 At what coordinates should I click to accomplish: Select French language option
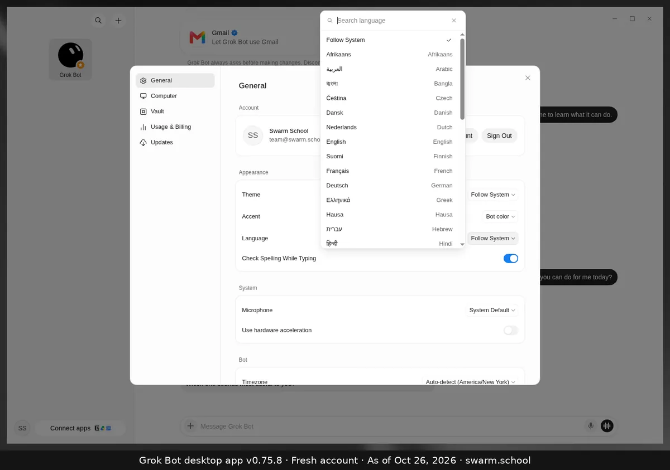click(390, 171)
